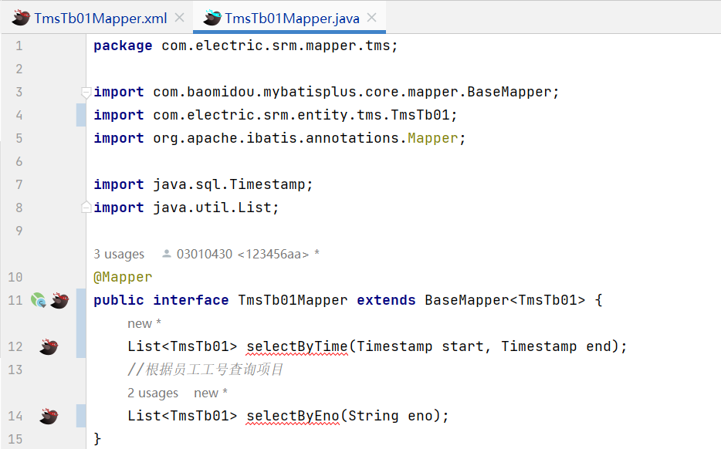
Task: Collapse the imports using the fold arrow near line 3
Action: coord(86,92)
